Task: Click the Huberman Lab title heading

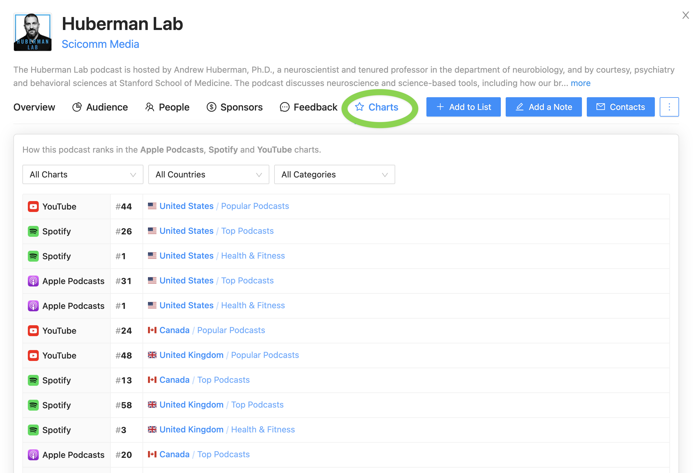Action: point(122,24)
